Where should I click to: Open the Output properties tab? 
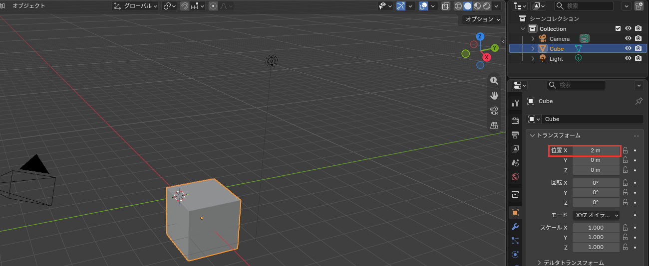(x=515, y=134)
